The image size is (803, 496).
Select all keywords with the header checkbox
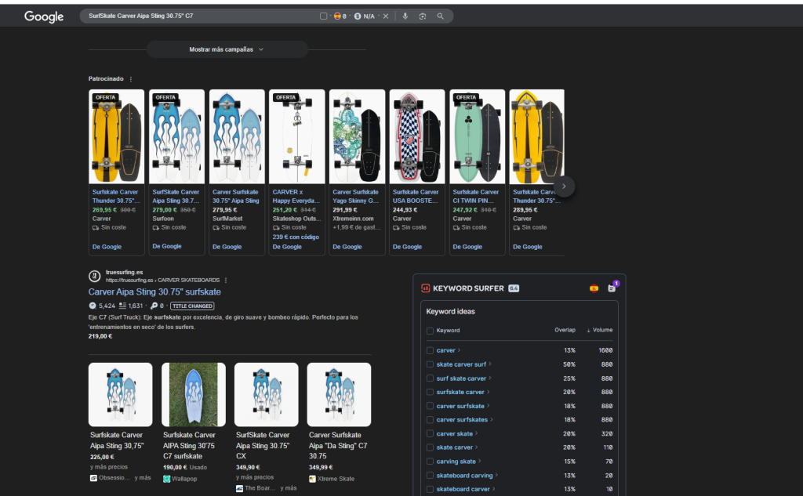click(x=430, y=331)
